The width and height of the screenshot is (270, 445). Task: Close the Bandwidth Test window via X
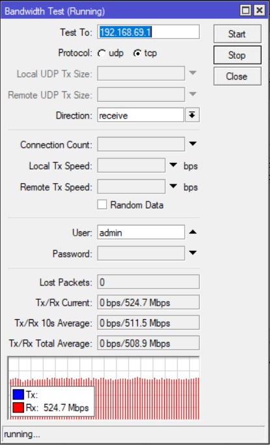(259, 11)
